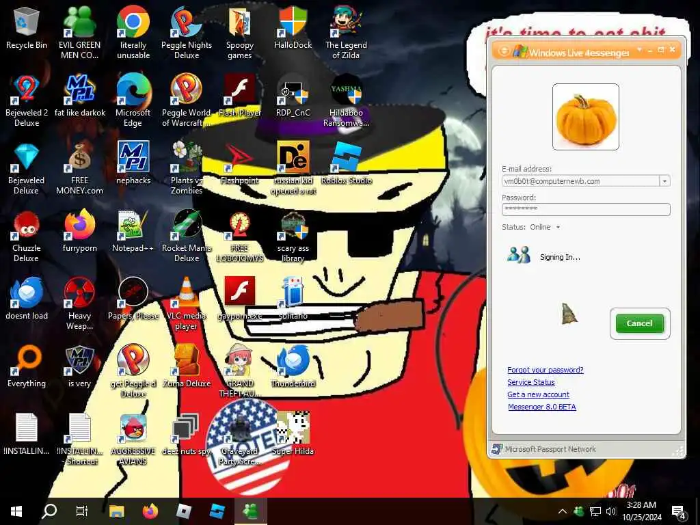The image size is (700, 525).
Task: Select Rocket Mania Deluxe icon
Action: coord(187,237)
